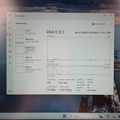Open the hamburger navigation menu

(10, 23)
